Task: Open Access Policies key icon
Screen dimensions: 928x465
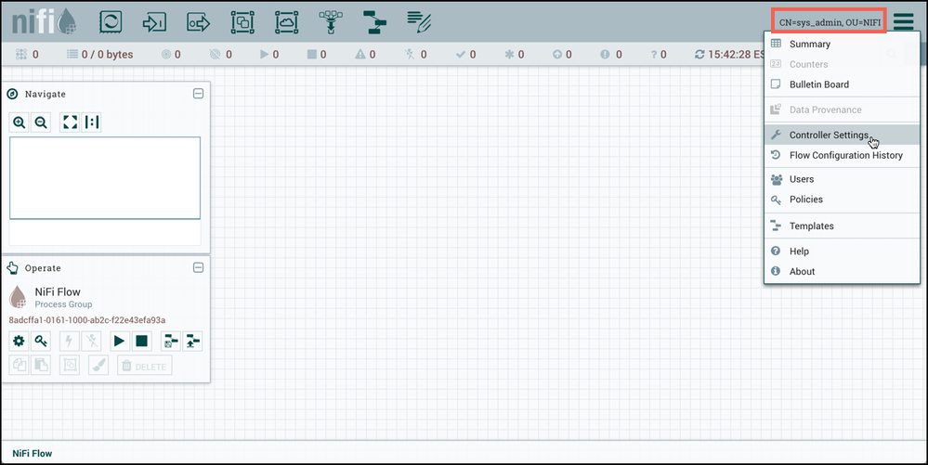Action: (41, 341)
